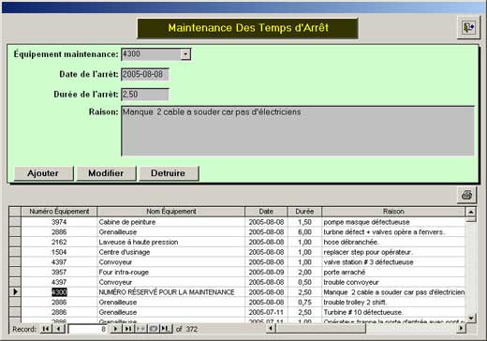487x341 pixels.
Task: Click the Ajouter button
Action: (43, 173)
